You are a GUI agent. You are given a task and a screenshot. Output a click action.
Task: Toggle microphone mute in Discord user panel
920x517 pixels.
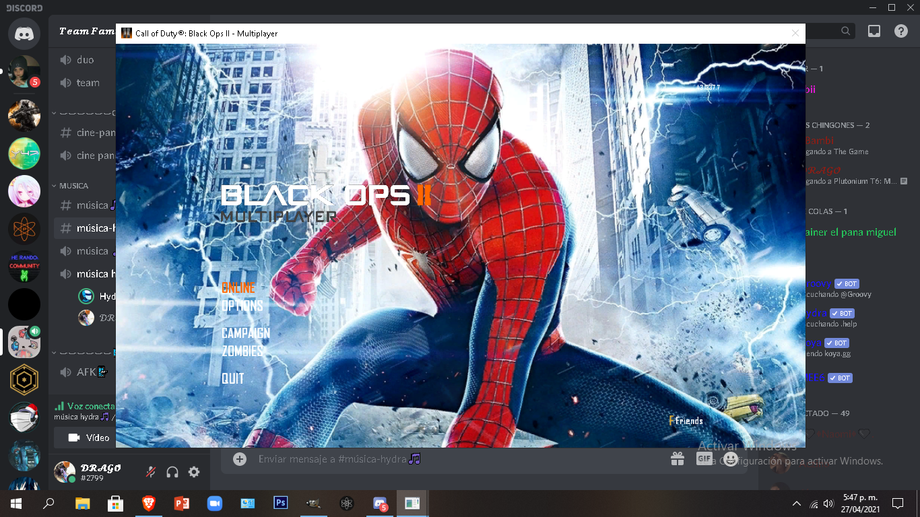tap(151, 472)
